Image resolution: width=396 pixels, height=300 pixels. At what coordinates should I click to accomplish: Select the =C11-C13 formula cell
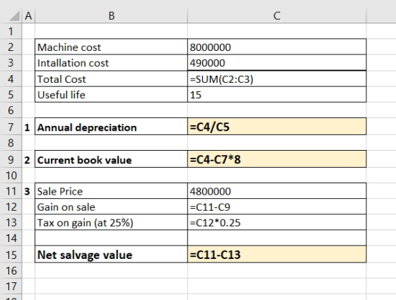coord(276,254)
